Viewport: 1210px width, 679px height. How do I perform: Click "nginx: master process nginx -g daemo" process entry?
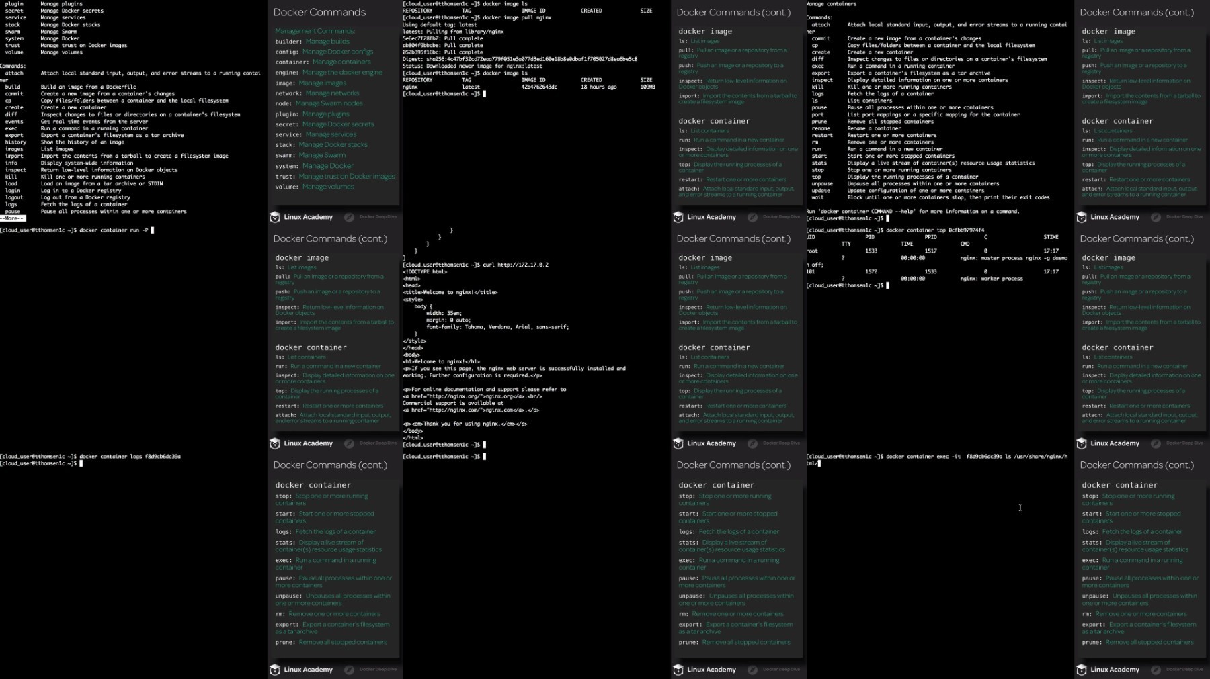1014,258
